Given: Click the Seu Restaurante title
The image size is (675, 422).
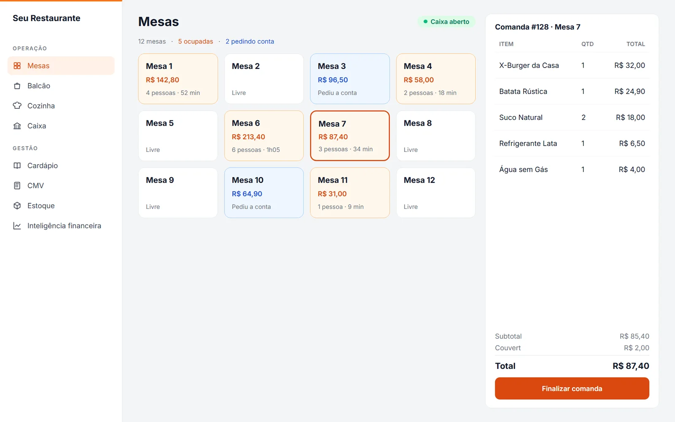Looking at the screenshot, I should pos(46,18).
